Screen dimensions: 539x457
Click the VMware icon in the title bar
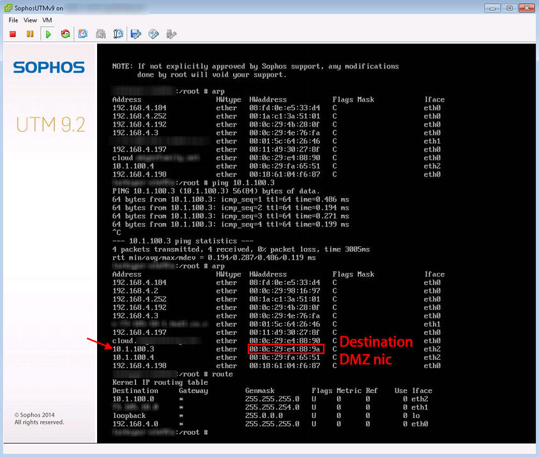point(8,8)
